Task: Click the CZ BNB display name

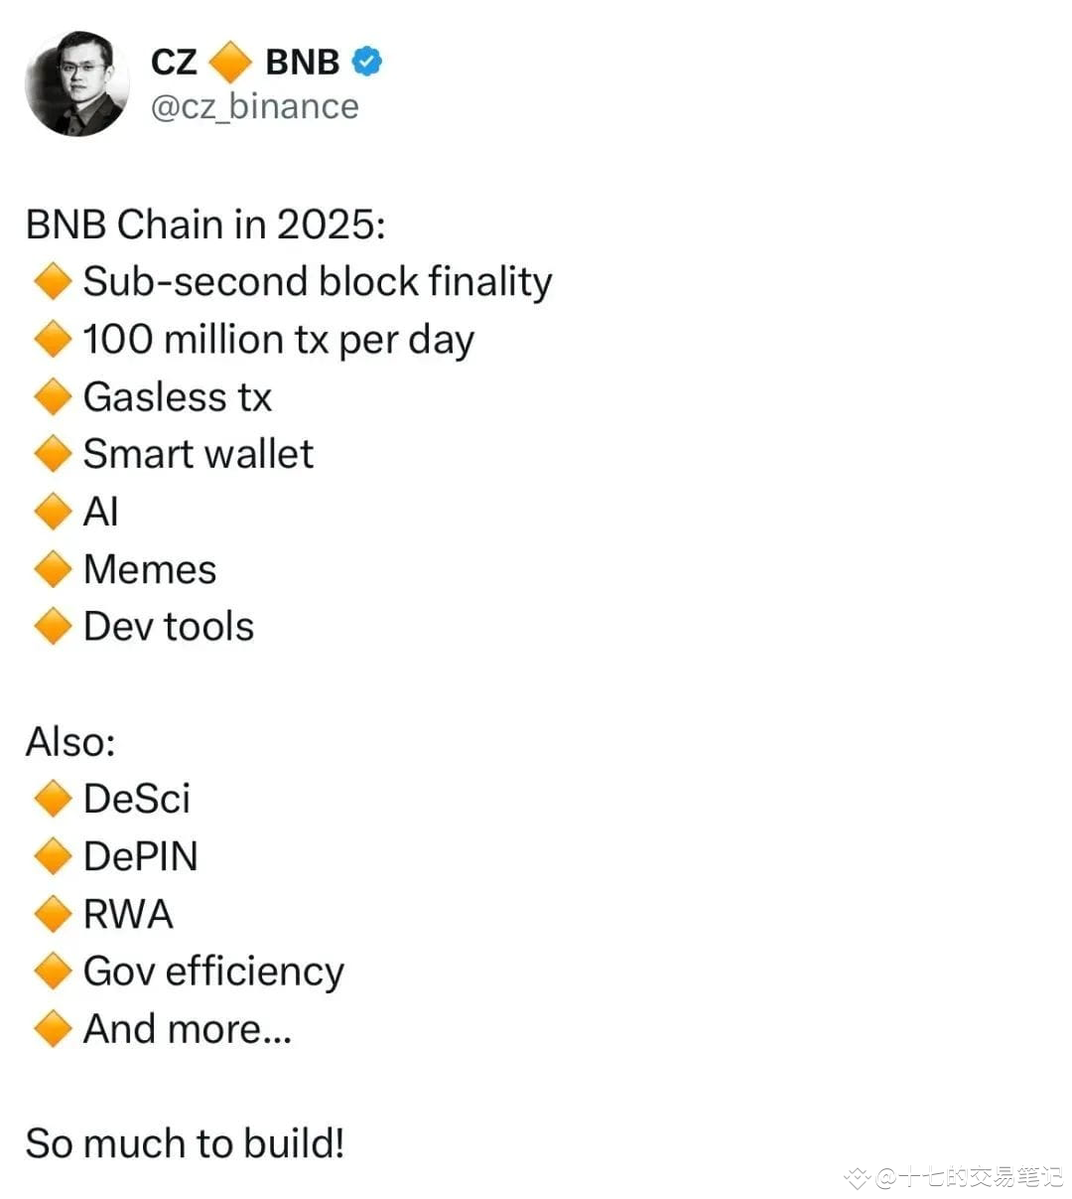Action: click(x=266, y=62)
